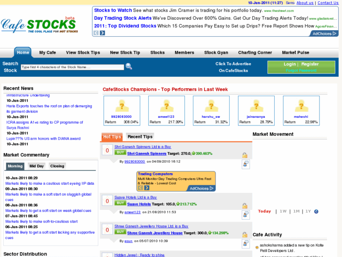
Task: Click To Advertise On CafeStocks link
Action: 233,67
